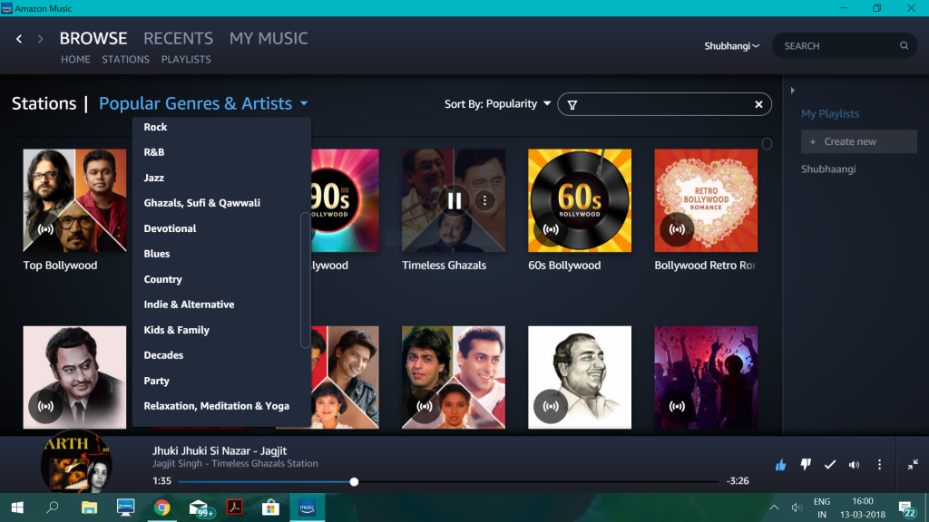Play Bollywood Retro Romance station icon
Screen dimensions: 929x522
tap(677, 229)
